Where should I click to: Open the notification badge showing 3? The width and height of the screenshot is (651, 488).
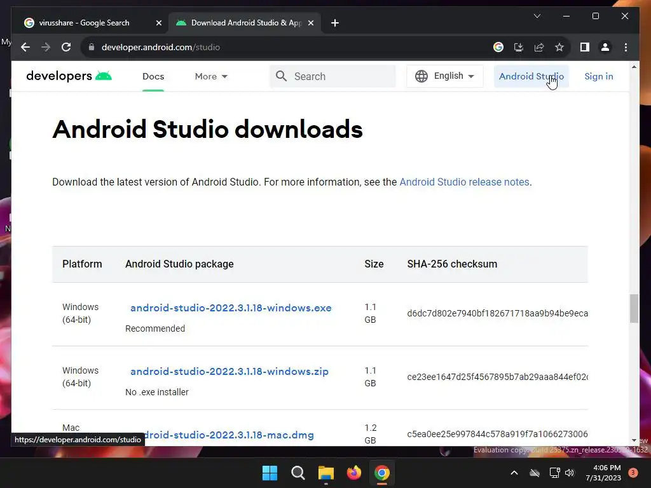pos(633,473)
